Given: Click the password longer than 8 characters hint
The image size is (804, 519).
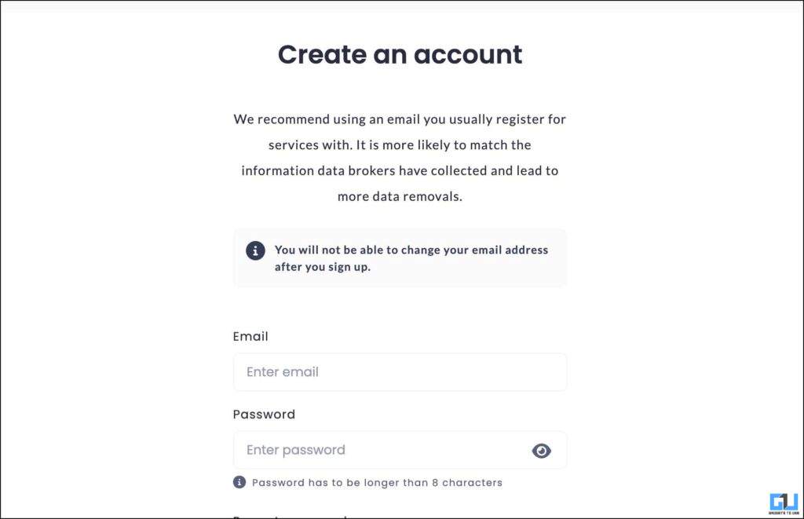Looking at the screenshot, I should pos(377,483).
